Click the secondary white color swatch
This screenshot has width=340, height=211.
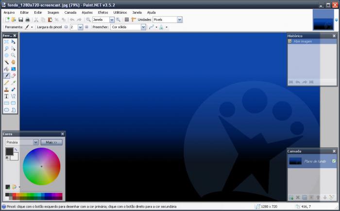(x=15, y=157)
